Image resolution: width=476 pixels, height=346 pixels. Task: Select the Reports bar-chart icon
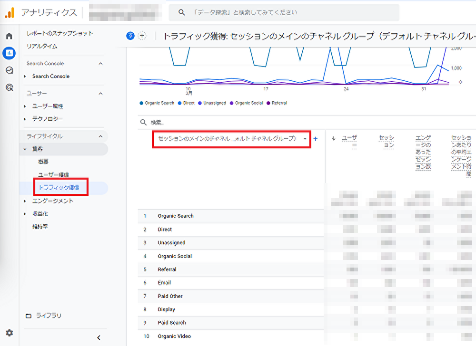[x=9, y=53]
